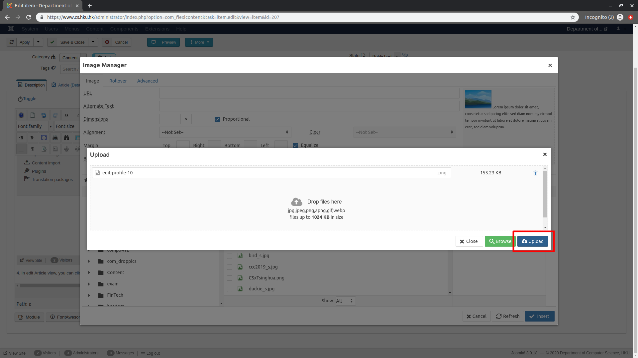Image resolution: width=638 pixels, height=358 pixels.
Task: Click the redo icon in editor toolbar
Action: tap(55, 115)
